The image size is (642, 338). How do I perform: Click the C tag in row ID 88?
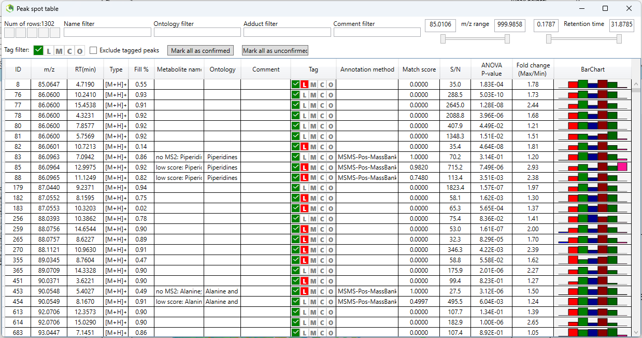pyautogui.click(x=322, y=178)
